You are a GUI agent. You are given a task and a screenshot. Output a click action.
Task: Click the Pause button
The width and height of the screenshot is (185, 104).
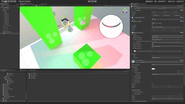[x=92, y=1]
